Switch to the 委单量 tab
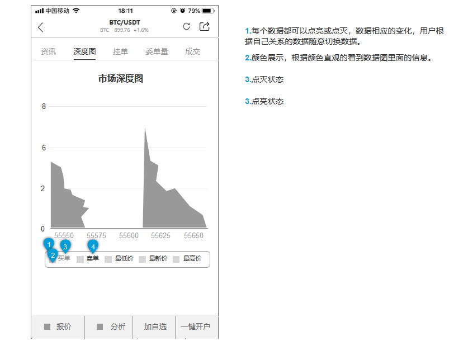468x355 pixels. 157,51
